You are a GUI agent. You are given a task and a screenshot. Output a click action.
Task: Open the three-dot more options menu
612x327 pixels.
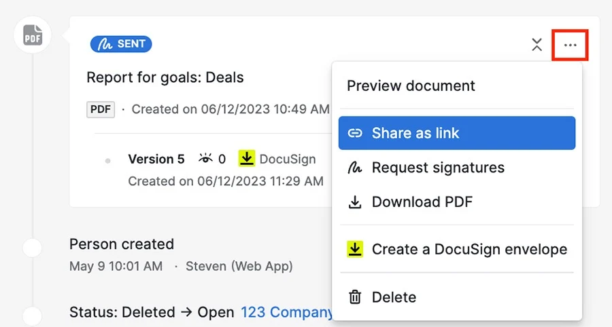(570, 45)
